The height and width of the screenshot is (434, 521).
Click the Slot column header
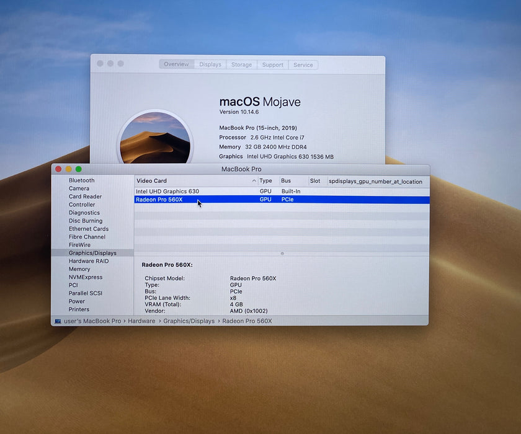coord(318,181)
